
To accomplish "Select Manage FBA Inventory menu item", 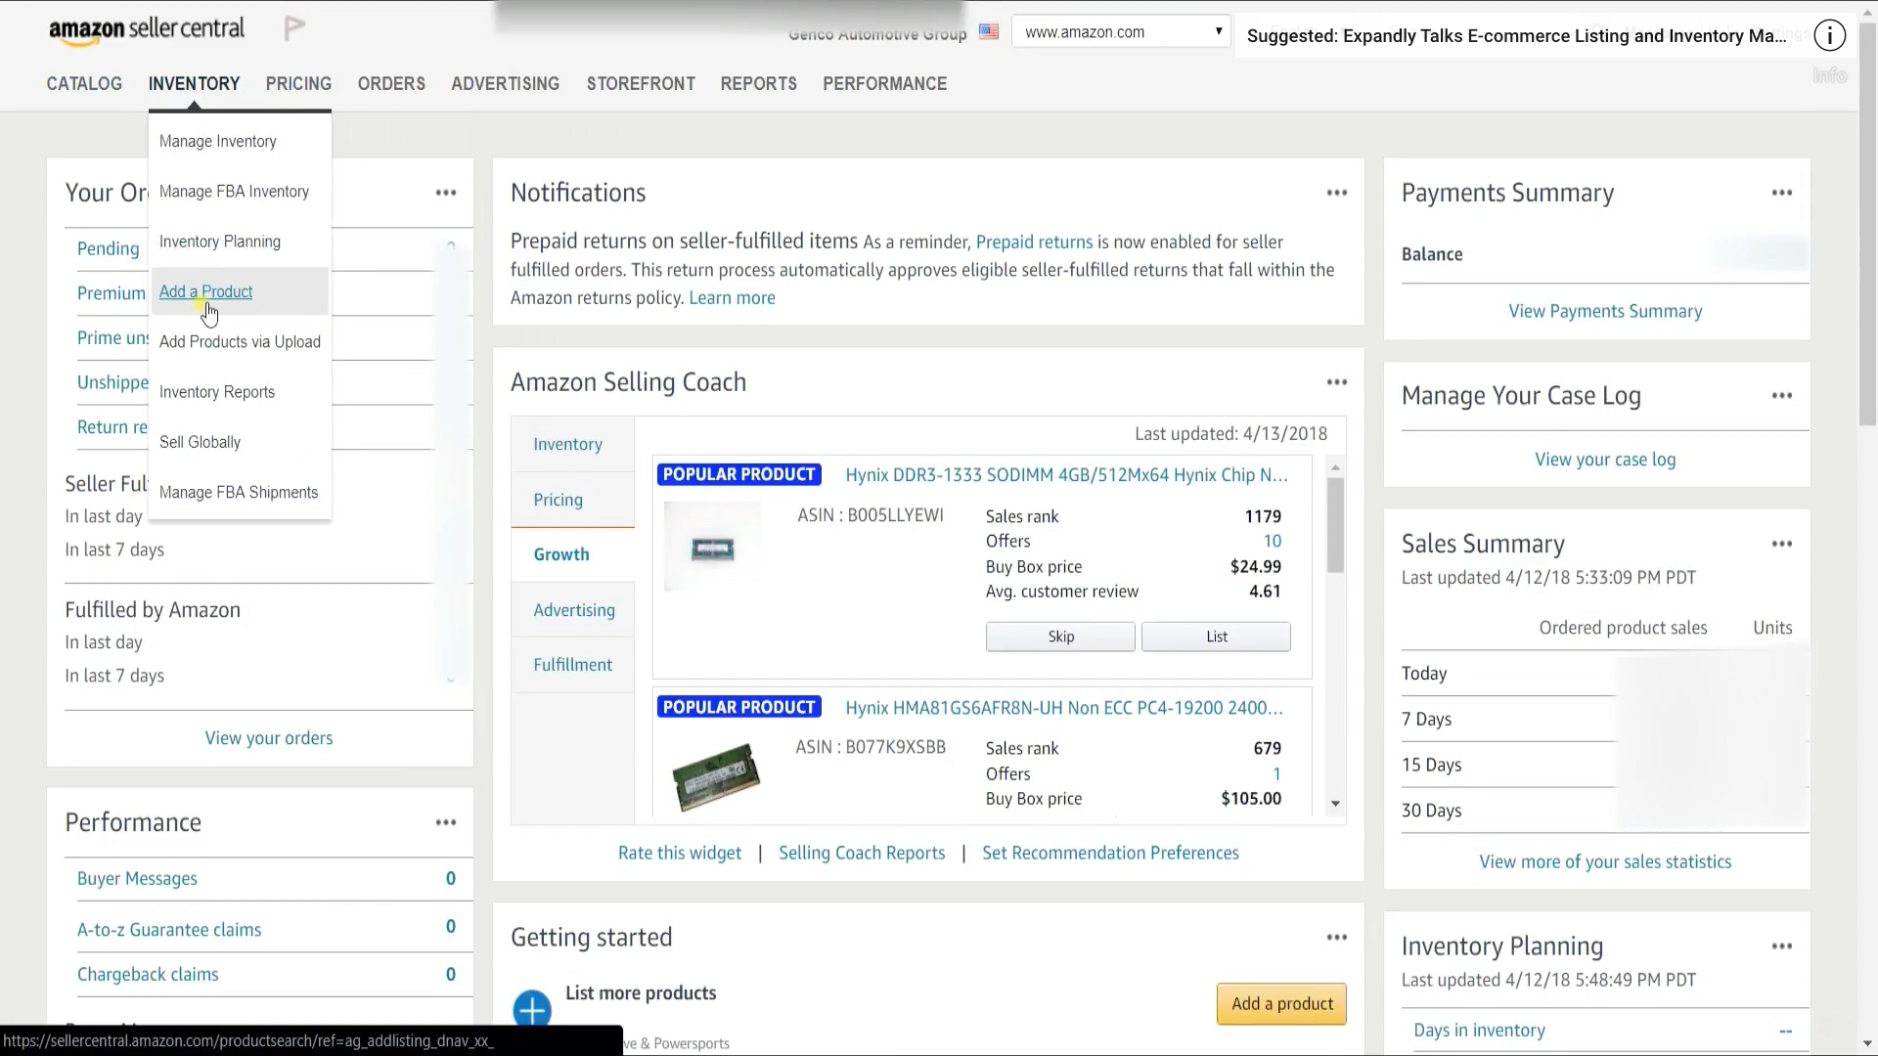I will 240,192.
